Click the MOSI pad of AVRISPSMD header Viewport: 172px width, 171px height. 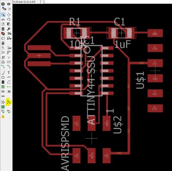(92, 155)
